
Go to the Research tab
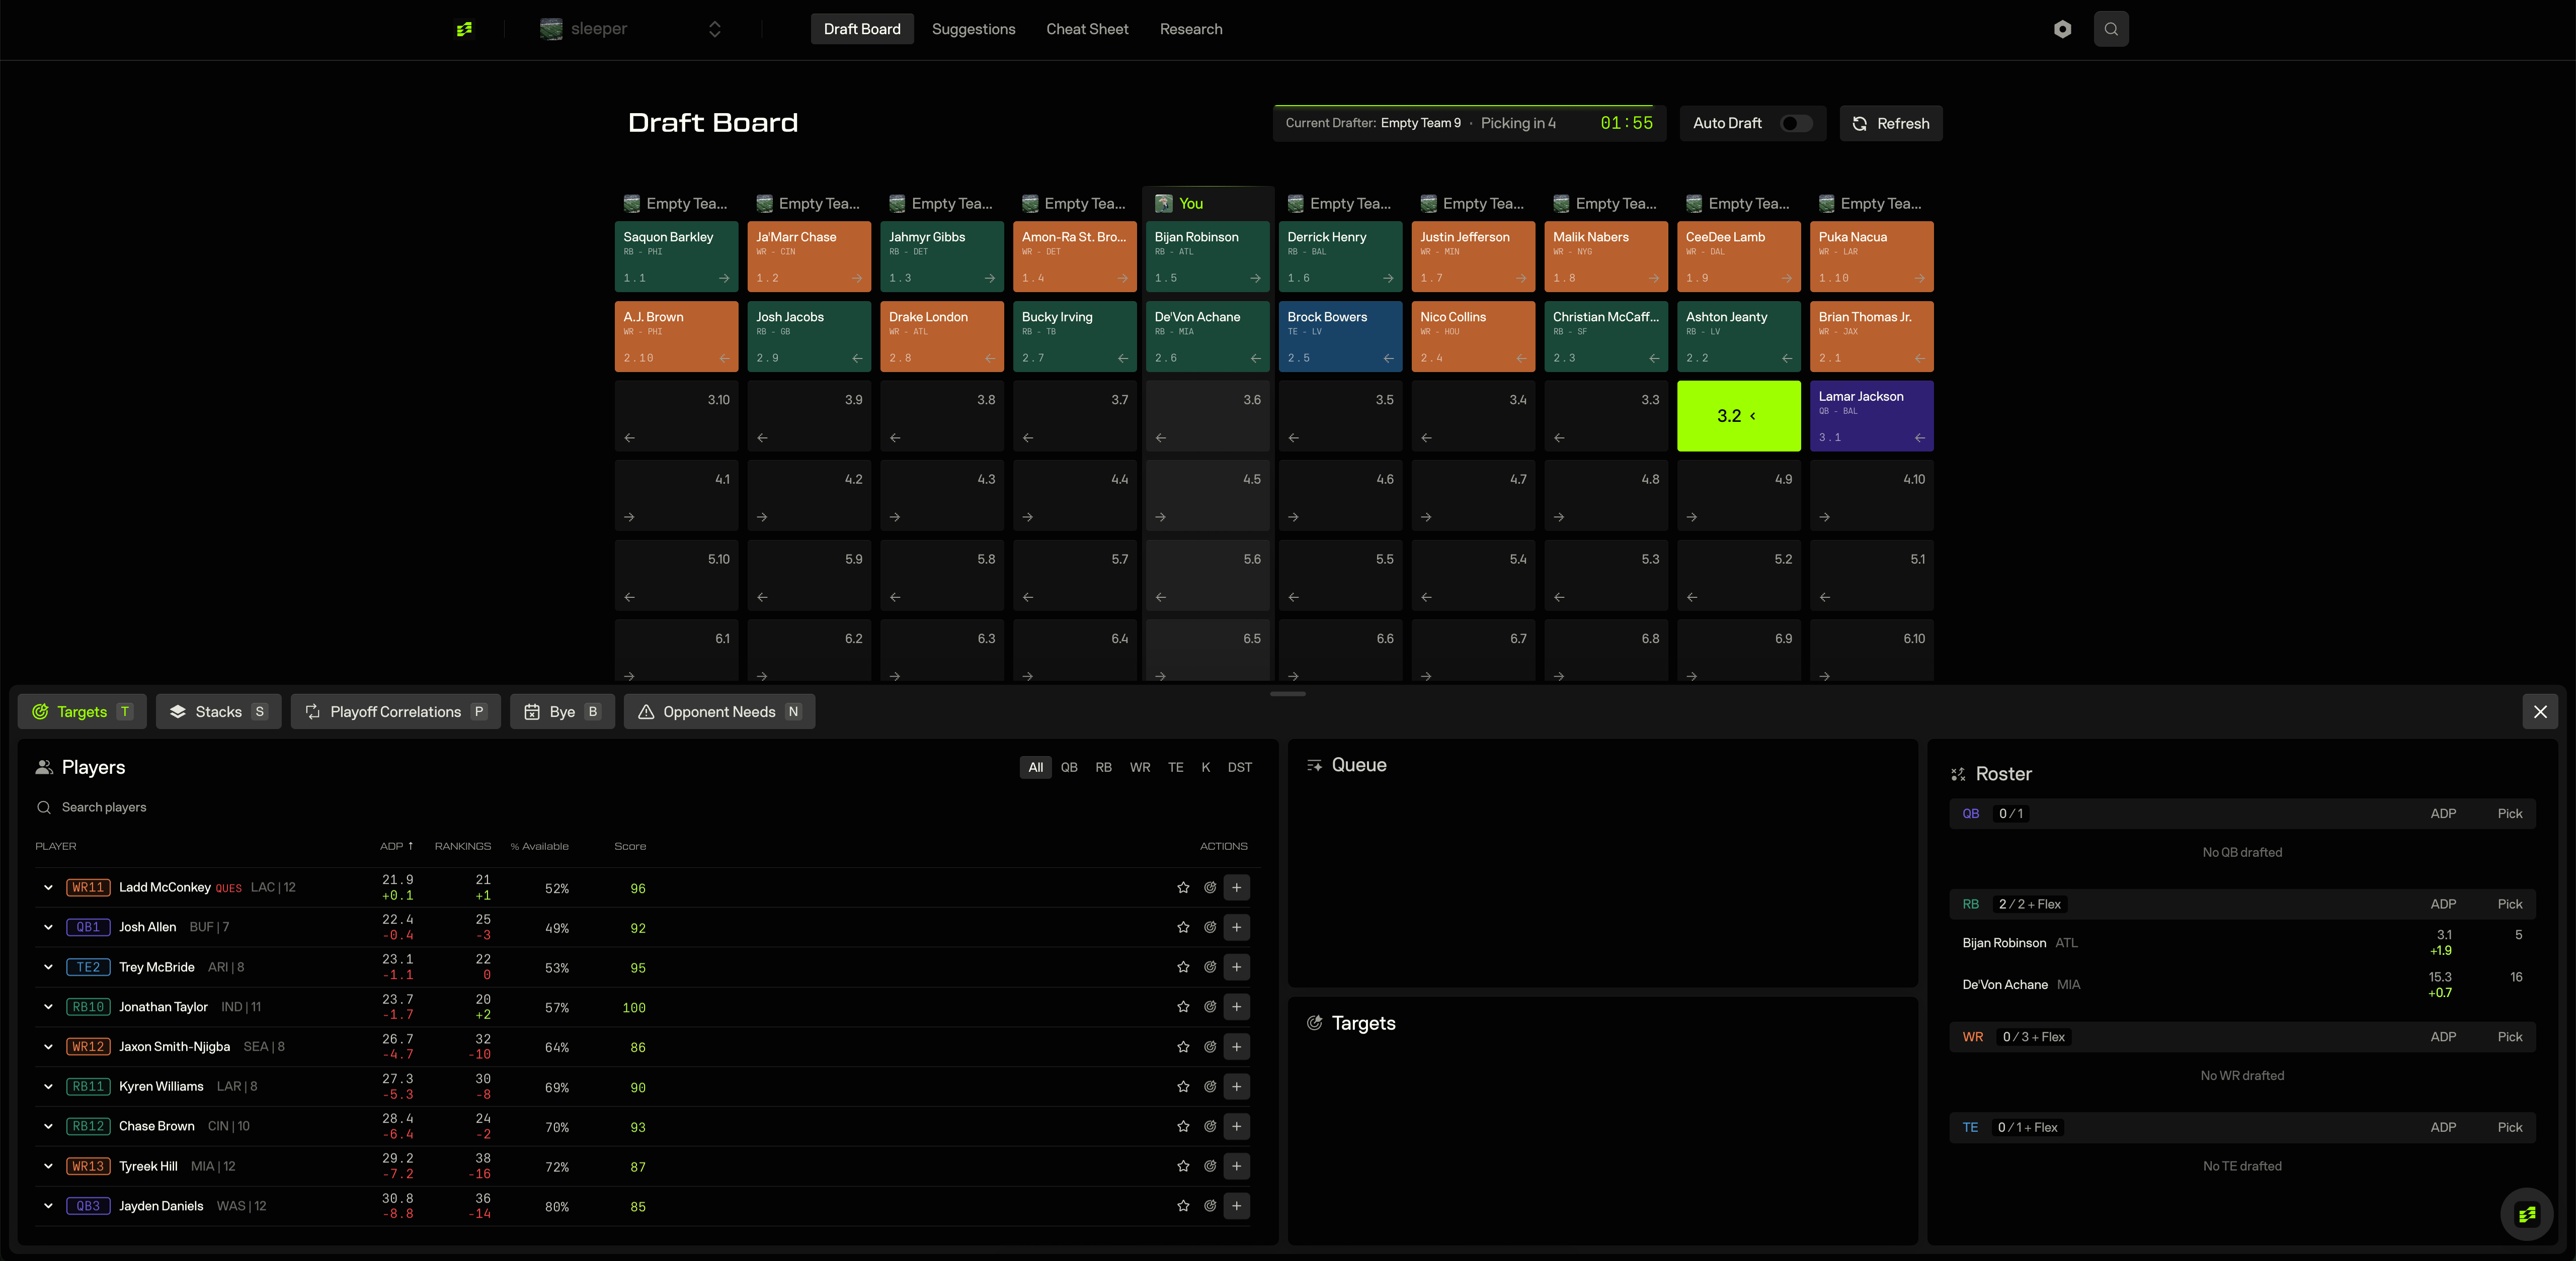coord(1191,29)
